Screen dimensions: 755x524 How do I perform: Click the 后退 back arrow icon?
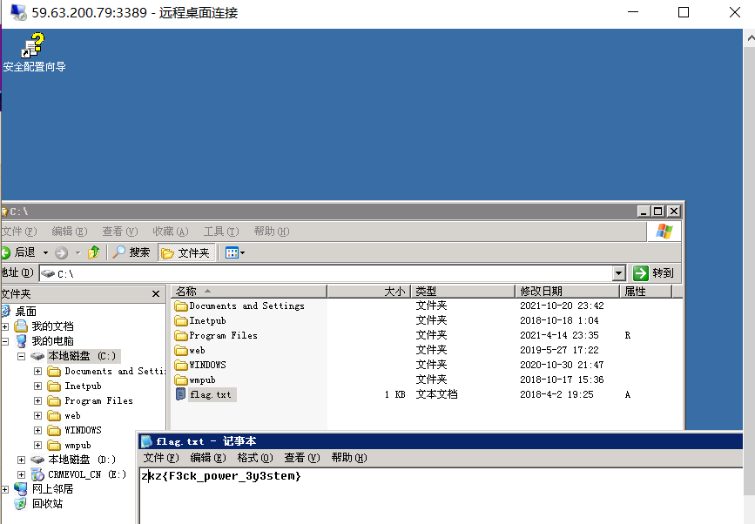[5, 252]
